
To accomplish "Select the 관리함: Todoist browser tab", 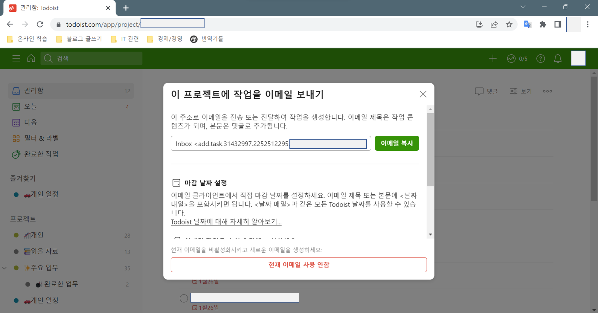I will pyautogui.click(x=59, y=8).
